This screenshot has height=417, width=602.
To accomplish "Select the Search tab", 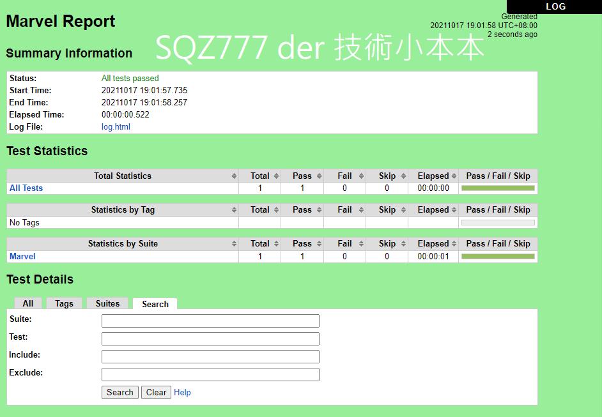I will [155, 304].
